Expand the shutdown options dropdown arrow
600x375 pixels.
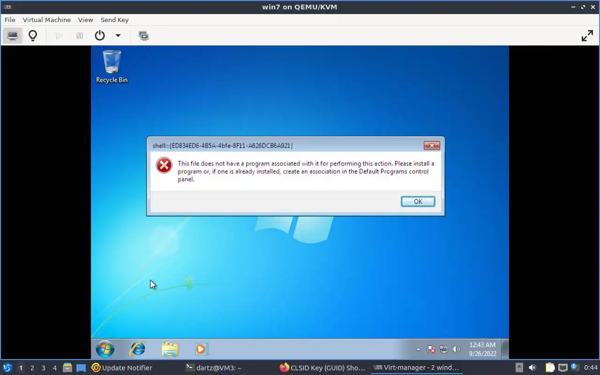(118, 36)
